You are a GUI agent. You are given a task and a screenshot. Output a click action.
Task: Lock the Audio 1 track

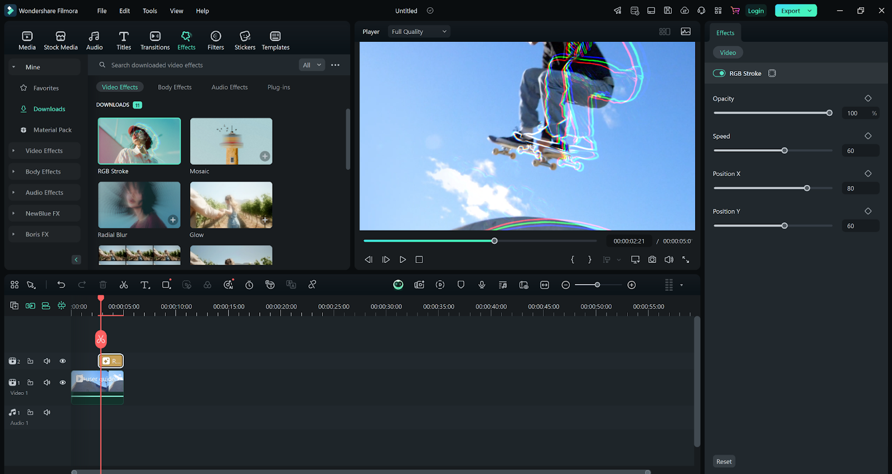[x=30, y=413]
